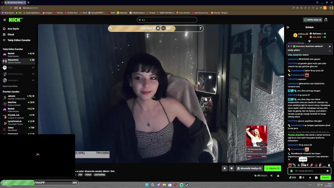Open the user profile avatar menu
This screenshot has width=334, height=188.
[x=326, y=20]
